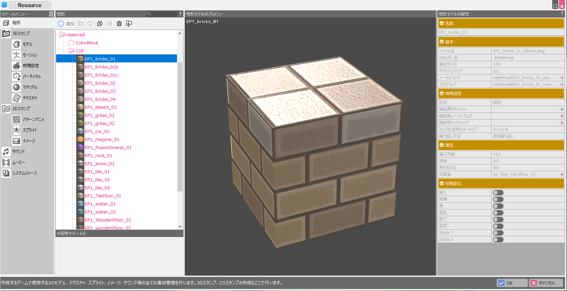Open the モデル (Model) resource category
The height and width of the screenshot is (291, 567).
27,44
